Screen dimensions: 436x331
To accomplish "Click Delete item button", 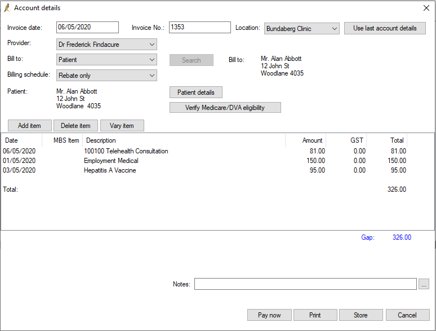I will pyautogui.click(x=75, y=126).
